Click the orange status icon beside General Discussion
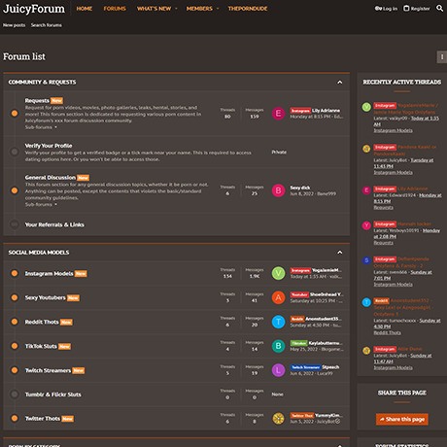Viewport: 447px width, 447px height. click(x=15, y=190)
